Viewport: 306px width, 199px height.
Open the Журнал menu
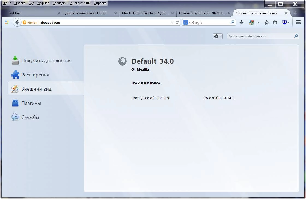[x=43, y=3]
